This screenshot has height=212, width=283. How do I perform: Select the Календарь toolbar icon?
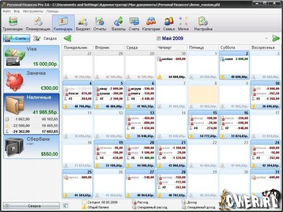63,24
